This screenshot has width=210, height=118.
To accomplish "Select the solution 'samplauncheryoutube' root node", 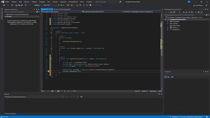I will pos(185,17).
